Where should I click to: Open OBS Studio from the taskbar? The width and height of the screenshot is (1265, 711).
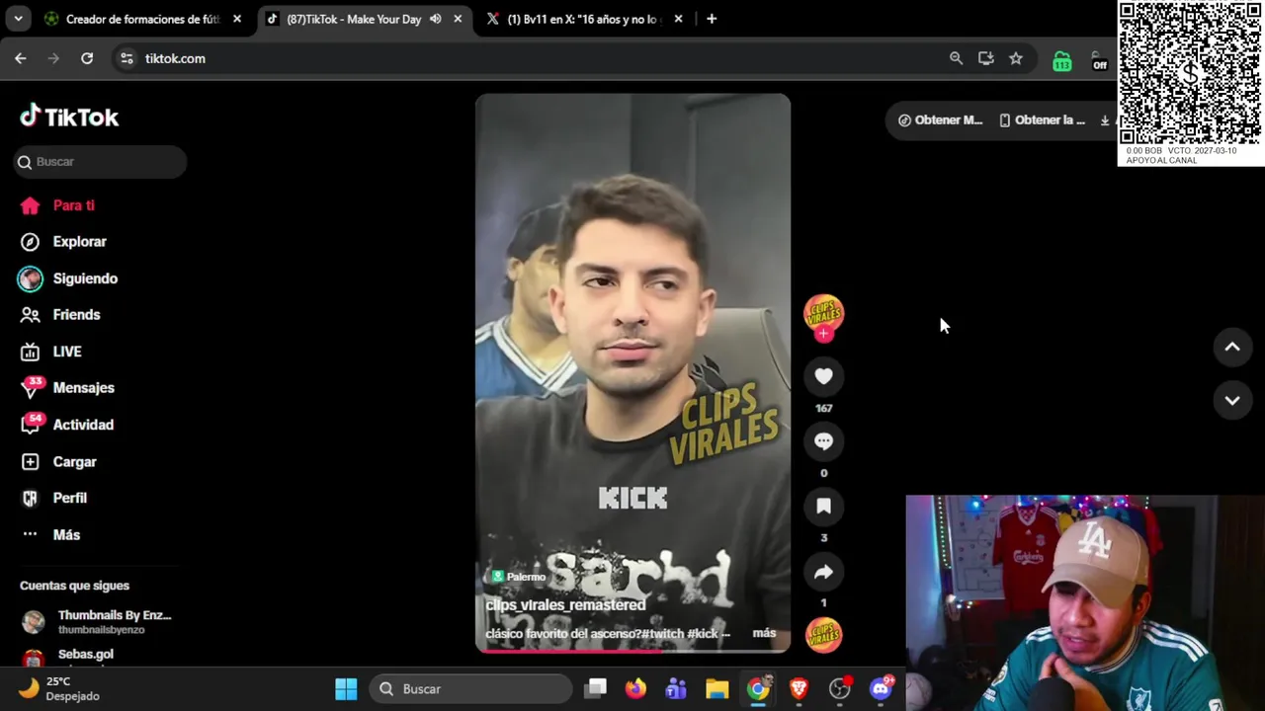click(840, 689)
